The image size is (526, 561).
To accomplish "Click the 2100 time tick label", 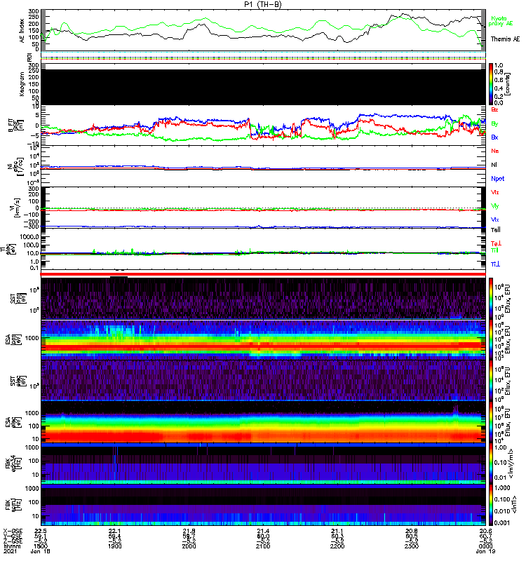I will coord(263,546).
